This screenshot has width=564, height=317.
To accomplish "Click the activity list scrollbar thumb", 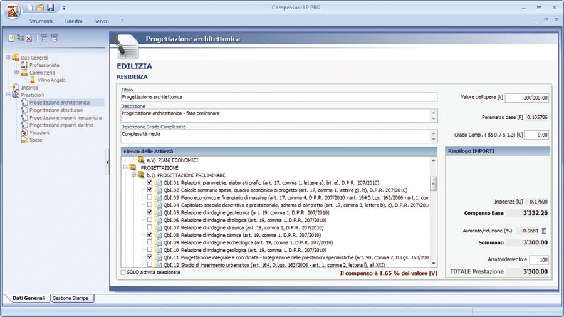I will click(x=434, y=184).
